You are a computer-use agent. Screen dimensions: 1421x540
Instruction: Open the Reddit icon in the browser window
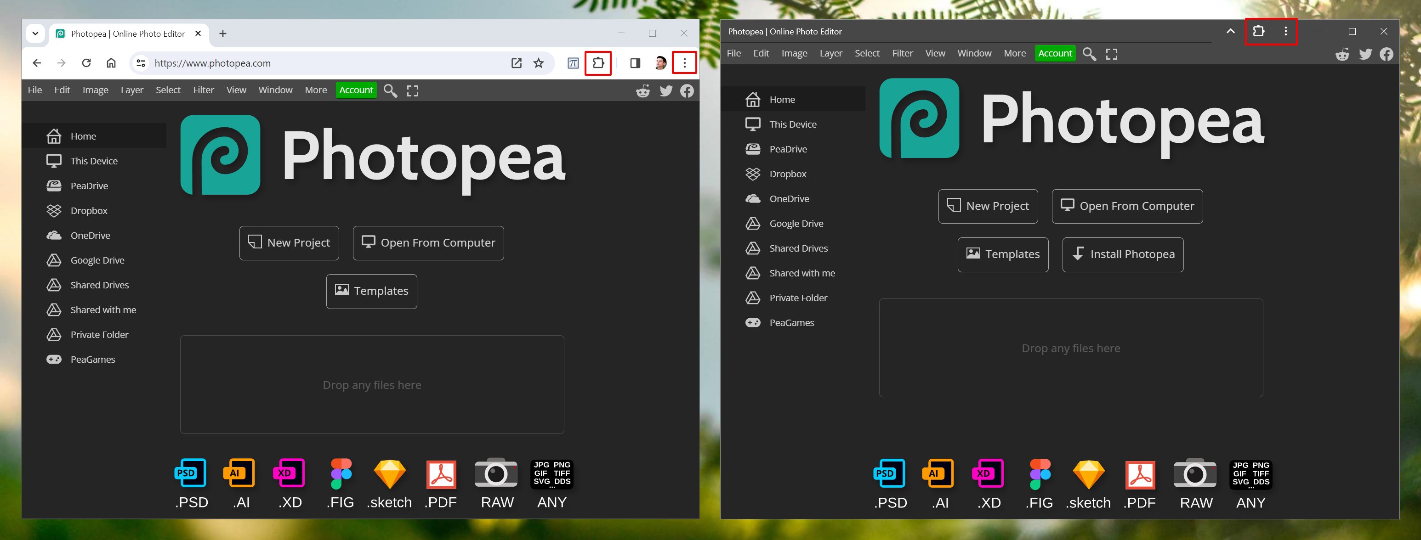tap(643, 90)
